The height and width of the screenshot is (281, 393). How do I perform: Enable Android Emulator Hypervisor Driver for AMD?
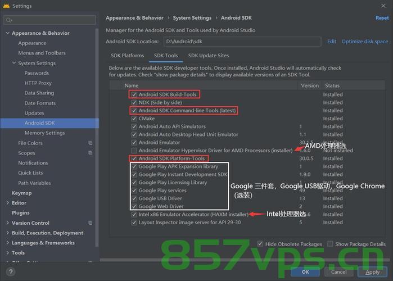134,151
